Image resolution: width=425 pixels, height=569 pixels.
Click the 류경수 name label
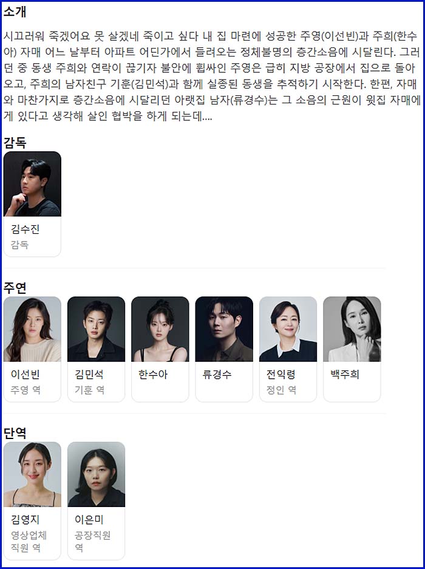(217, 375)
